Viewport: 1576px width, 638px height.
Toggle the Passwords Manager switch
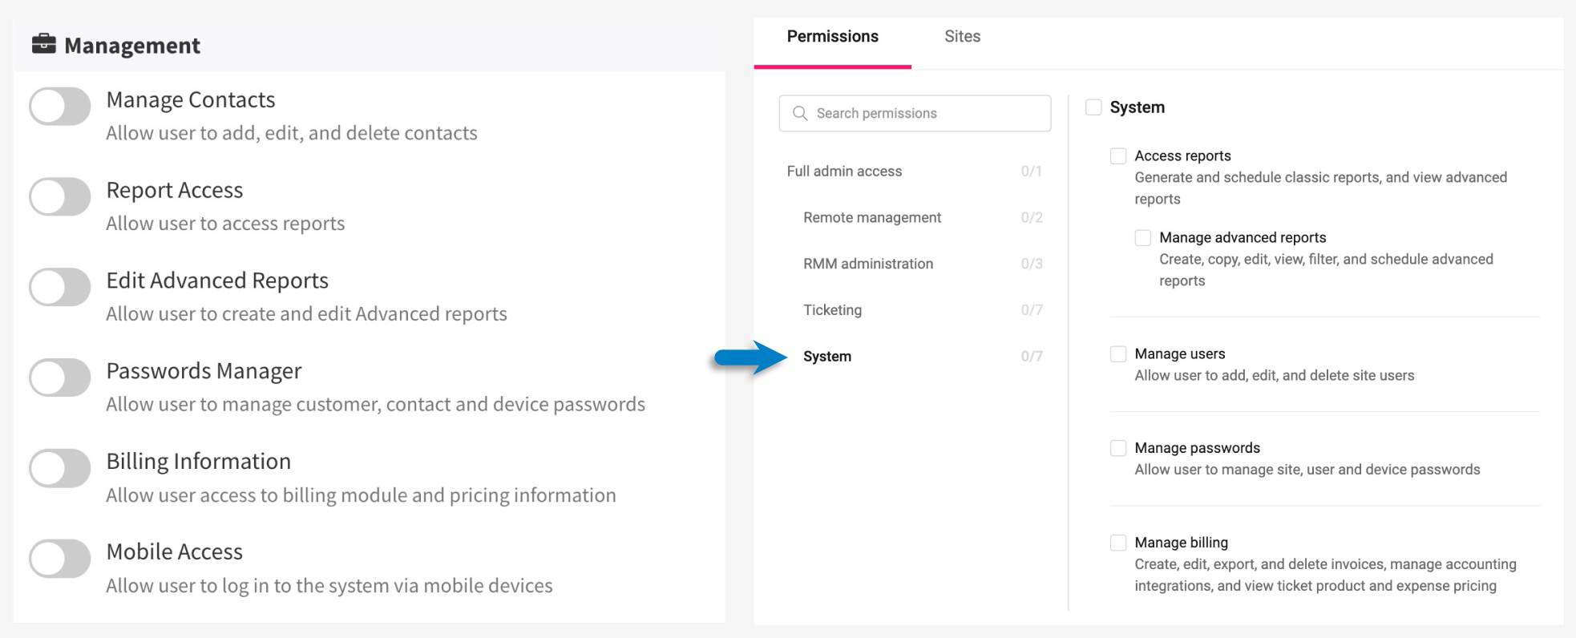point(60,378)
